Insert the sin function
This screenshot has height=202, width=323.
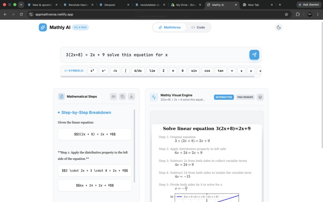point(194,71)
